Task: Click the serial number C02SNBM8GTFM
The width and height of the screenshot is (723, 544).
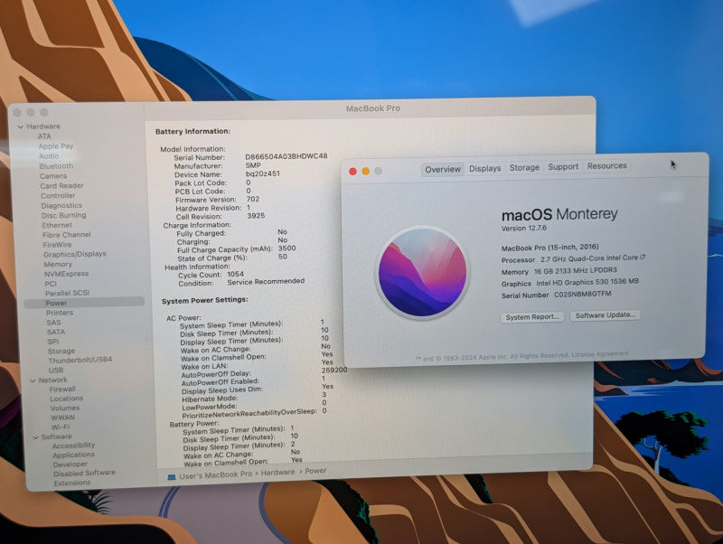Action: (583, 294)
